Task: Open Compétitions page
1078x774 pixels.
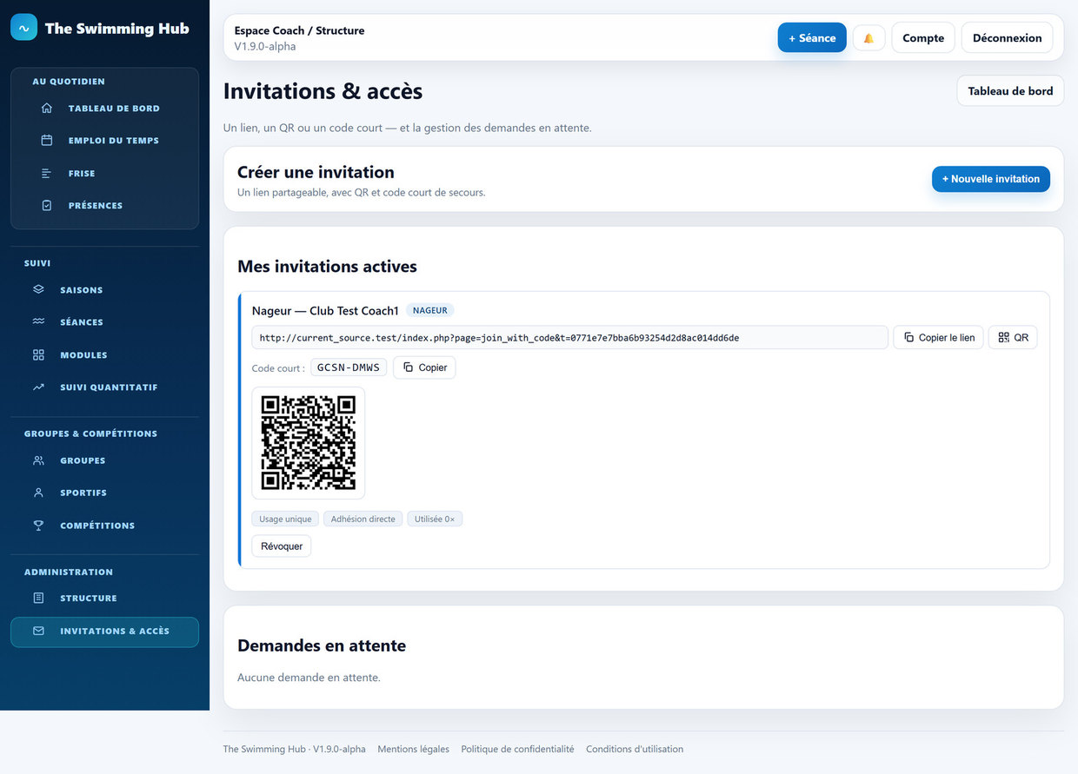Action: tap(104, 526)
